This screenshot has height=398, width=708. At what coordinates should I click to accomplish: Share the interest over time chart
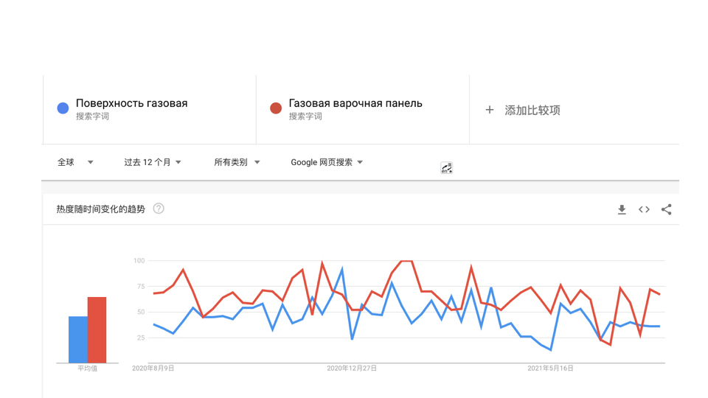667,209
